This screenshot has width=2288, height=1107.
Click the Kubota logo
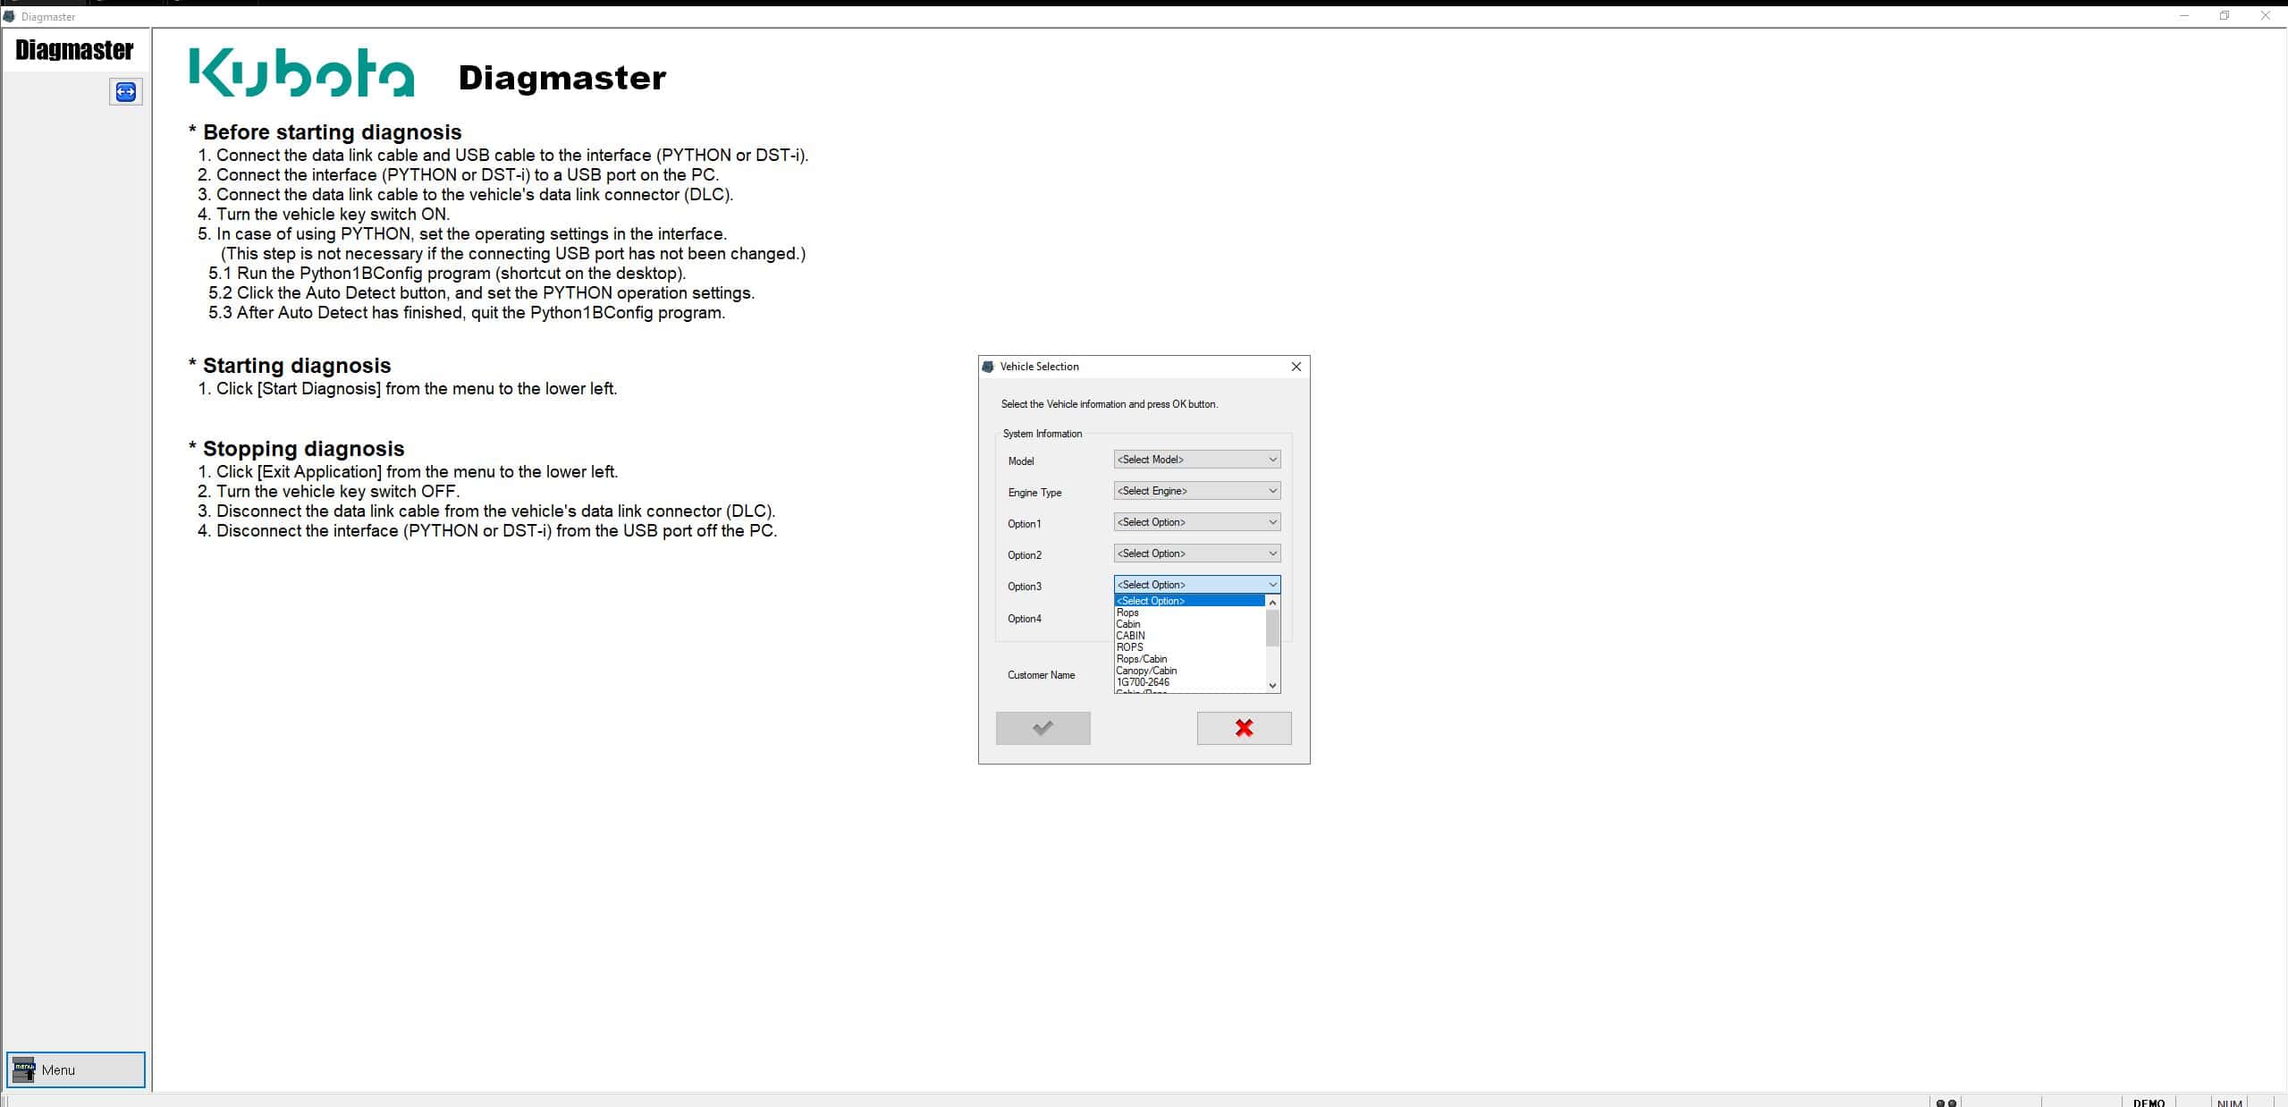[302, 72]
